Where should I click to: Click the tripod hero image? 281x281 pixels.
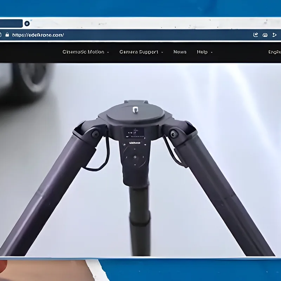point(140,159)
